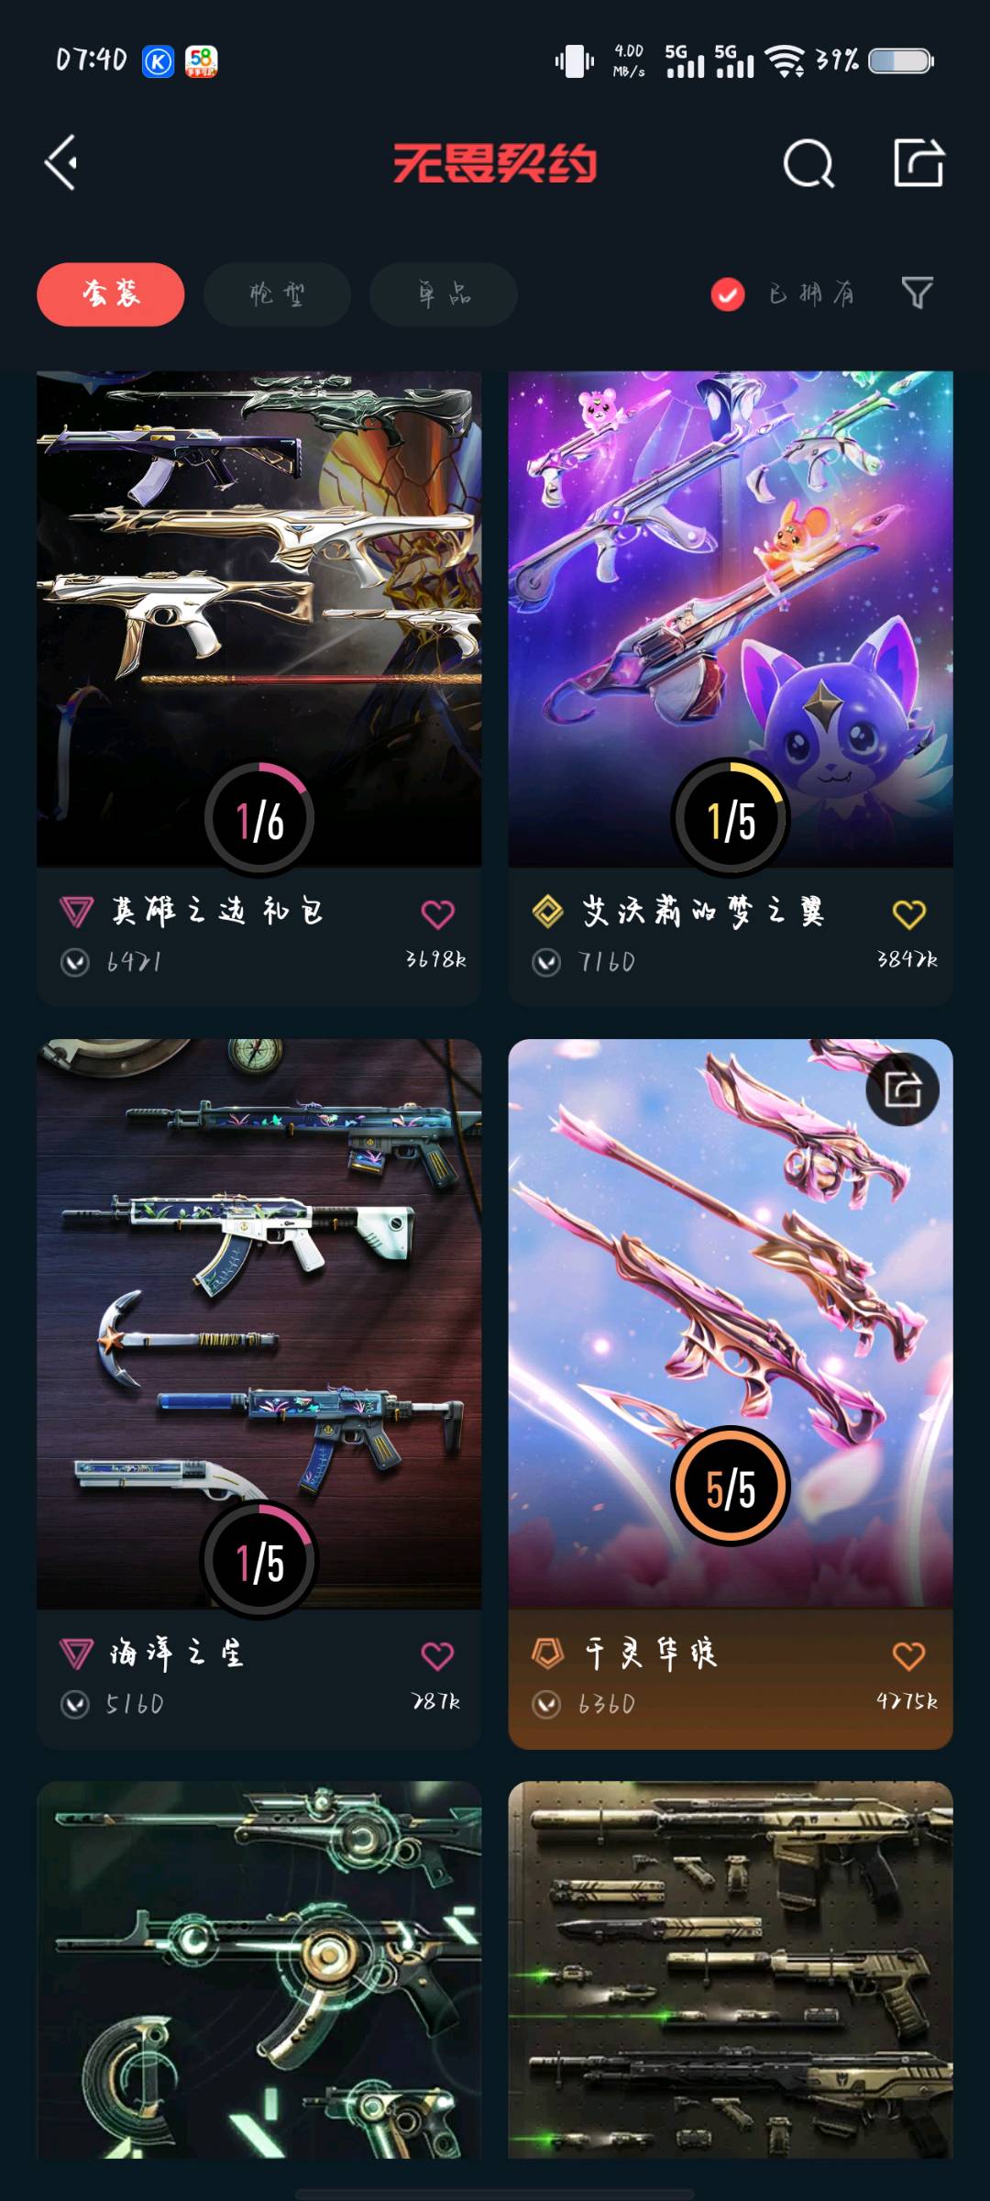Screen dimensions: 990x2201
Task: Like the 海洋之星 bundle heart
Action: (437, 1655)
